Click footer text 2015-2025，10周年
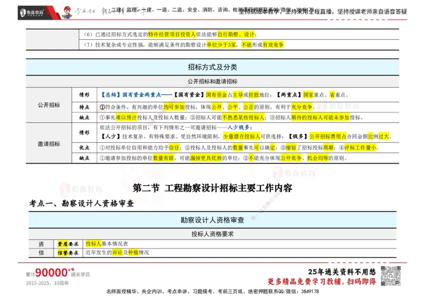 (47, 283)
